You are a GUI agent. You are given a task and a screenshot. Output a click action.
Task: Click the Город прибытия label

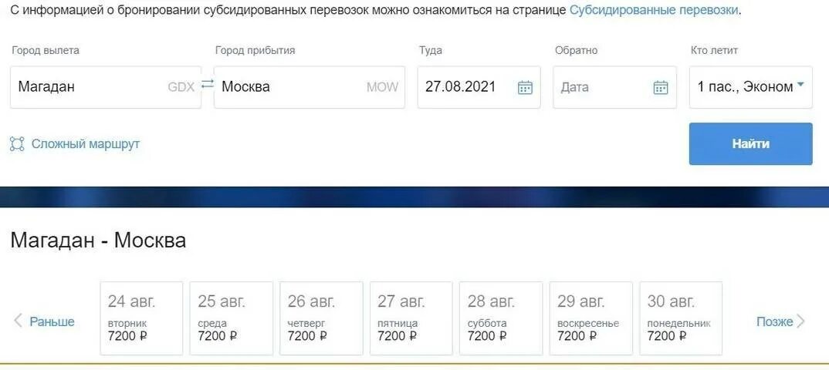pyautogui.click(x=255, y=51)
